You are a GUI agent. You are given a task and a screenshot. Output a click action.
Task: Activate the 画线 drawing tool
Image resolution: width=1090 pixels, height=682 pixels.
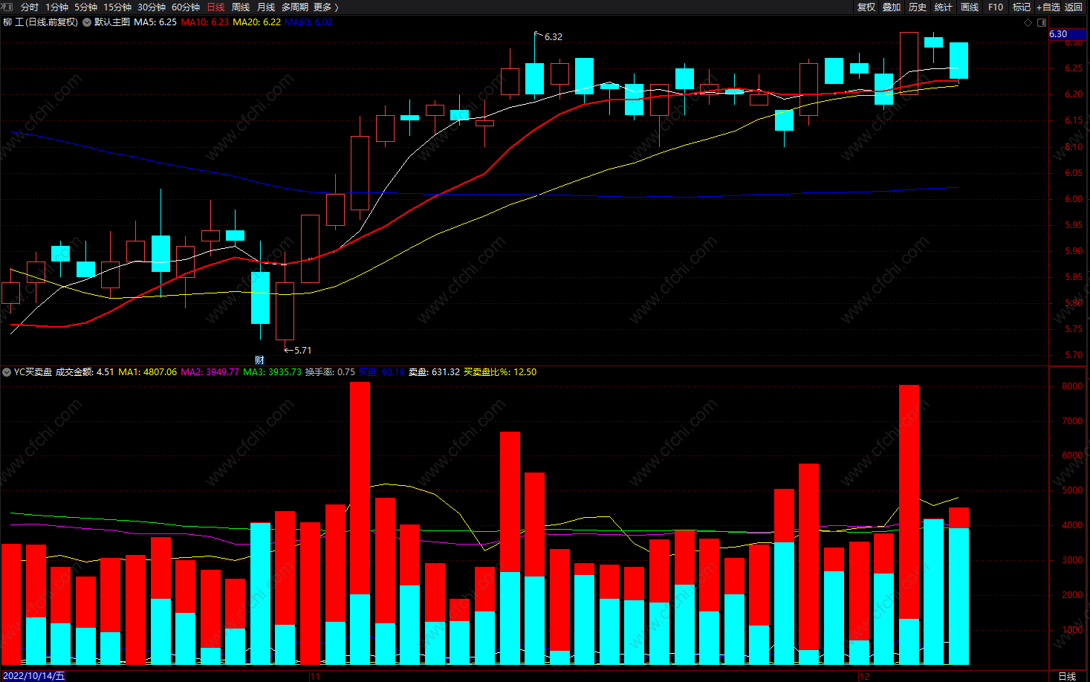point(970,7)
